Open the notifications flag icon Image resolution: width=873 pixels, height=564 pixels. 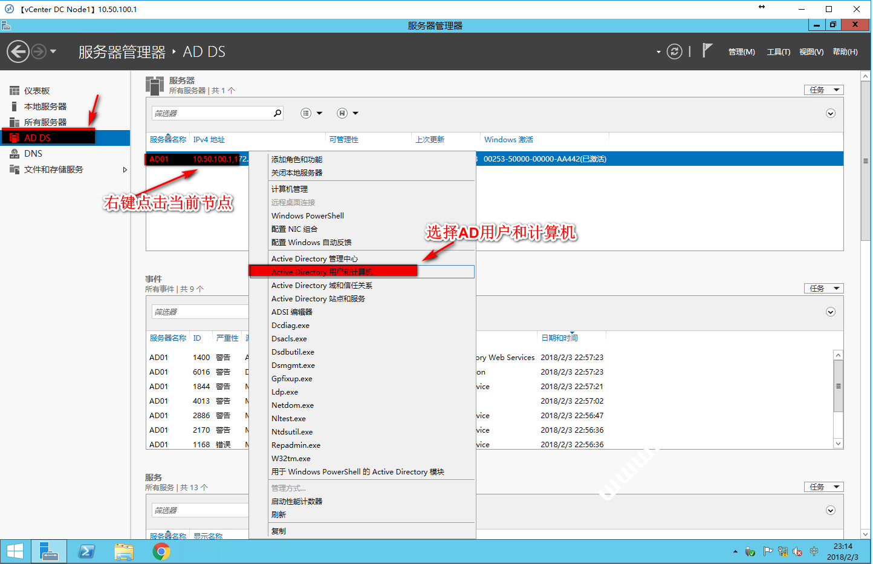point(707,51)
